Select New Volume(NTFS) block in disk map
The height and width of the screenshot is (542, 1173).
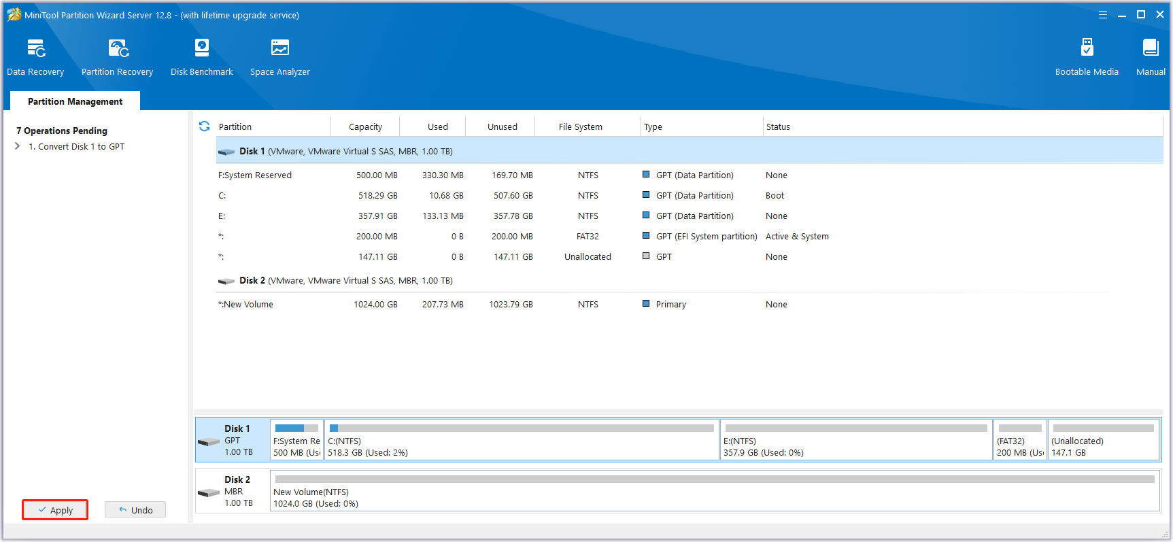click(x=715, y=491)
